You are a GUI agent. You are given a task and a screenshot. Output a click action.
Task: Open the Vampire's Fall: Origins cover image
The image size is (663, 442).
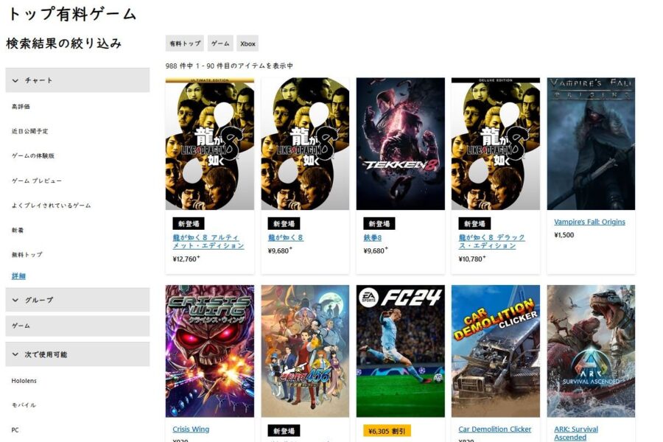point(591,144)
